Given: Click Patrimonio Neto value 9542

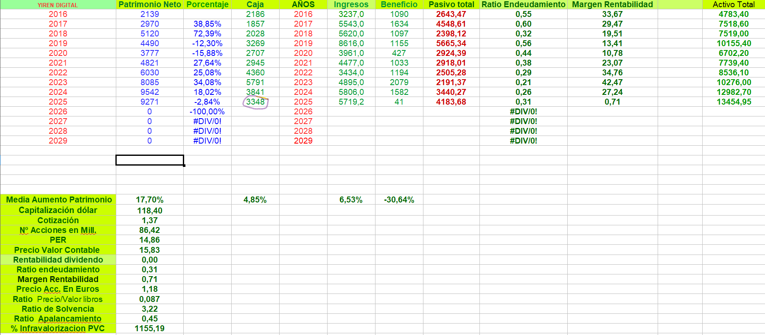Looking at the screenshot, I should [x=150, y=92].
